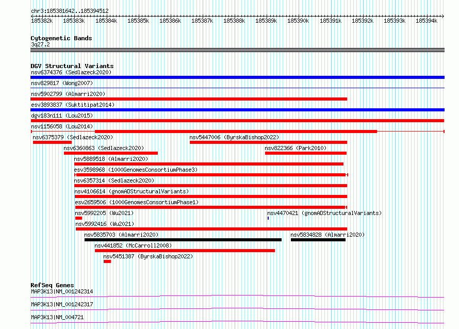Click the black bar under nsv5835703
The height and width of the screenshot is (329, 459).
click(183, 240)
